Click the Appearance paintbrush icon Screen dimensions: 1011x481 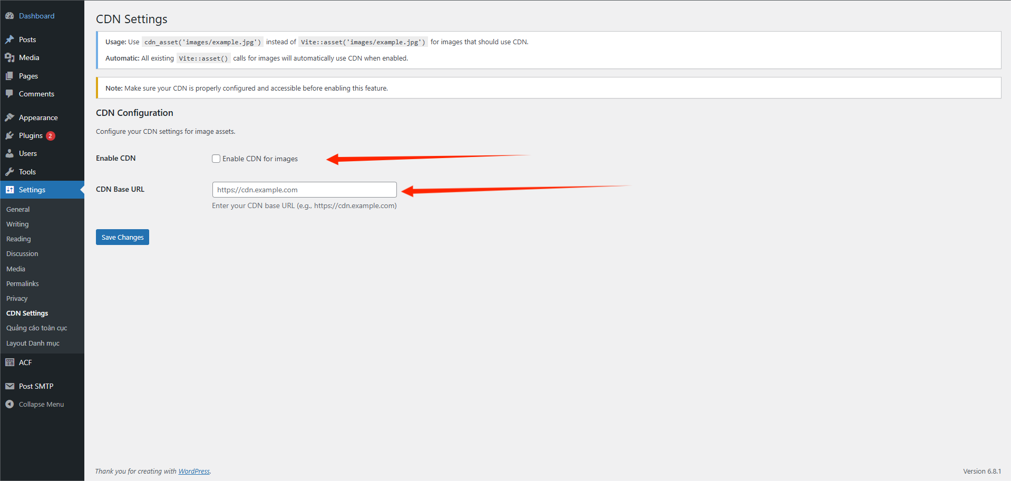(9, 117)
